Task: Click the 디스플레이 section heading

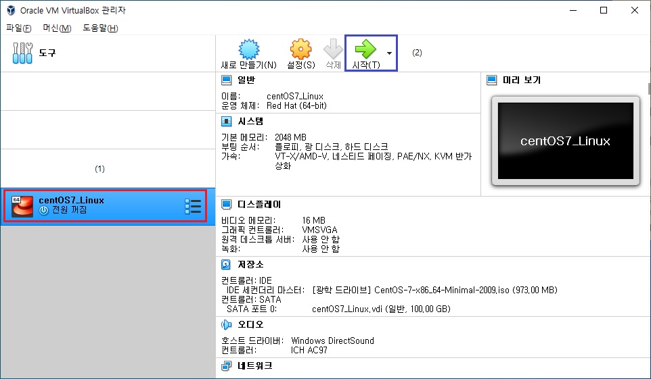Action: pos(259,205)
